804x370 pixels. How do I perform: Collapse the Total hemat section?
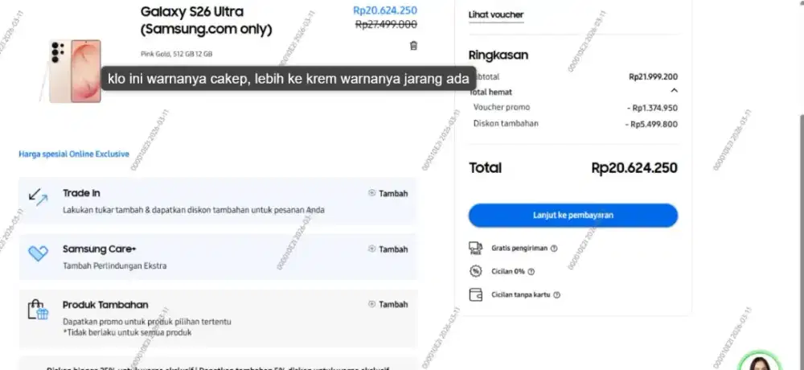(x=674, y=91)
